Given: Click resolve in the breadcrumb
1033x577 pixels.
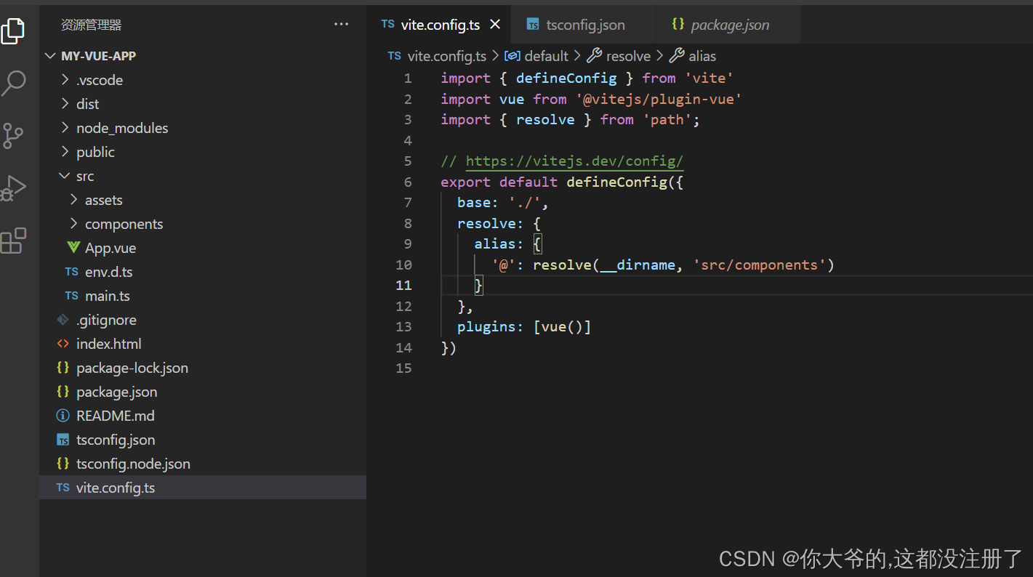Looking at the screenshot, I should 629,56.
